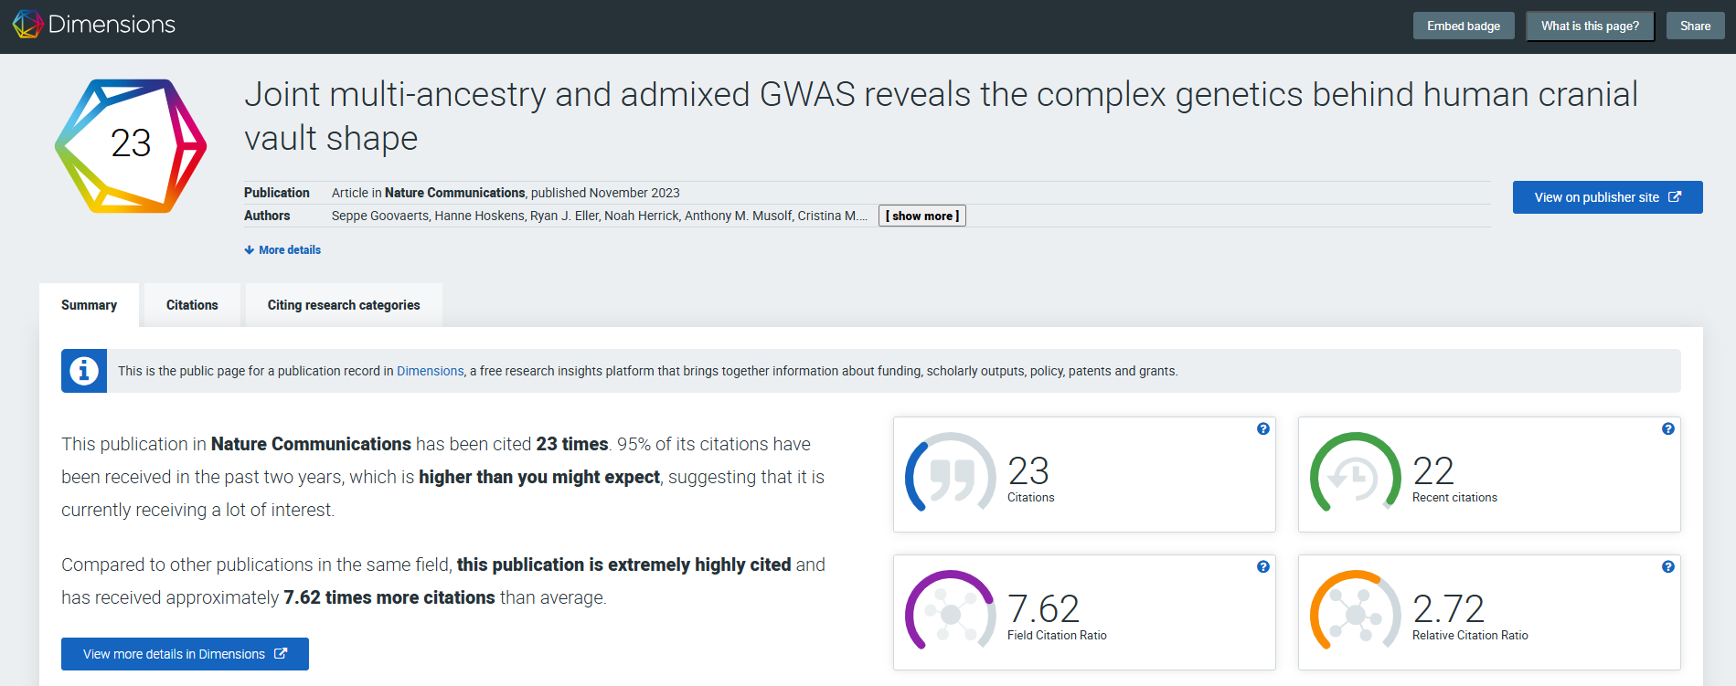Open help for the Relative Citation Ratio

(1668, 566)
